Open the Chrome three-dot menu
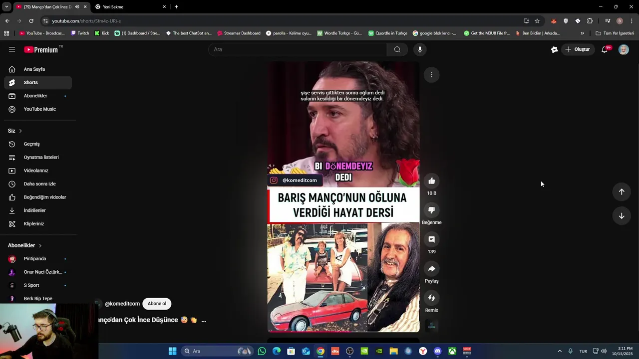The width and height of the screenshot is (639, 359). pos(632,21)
